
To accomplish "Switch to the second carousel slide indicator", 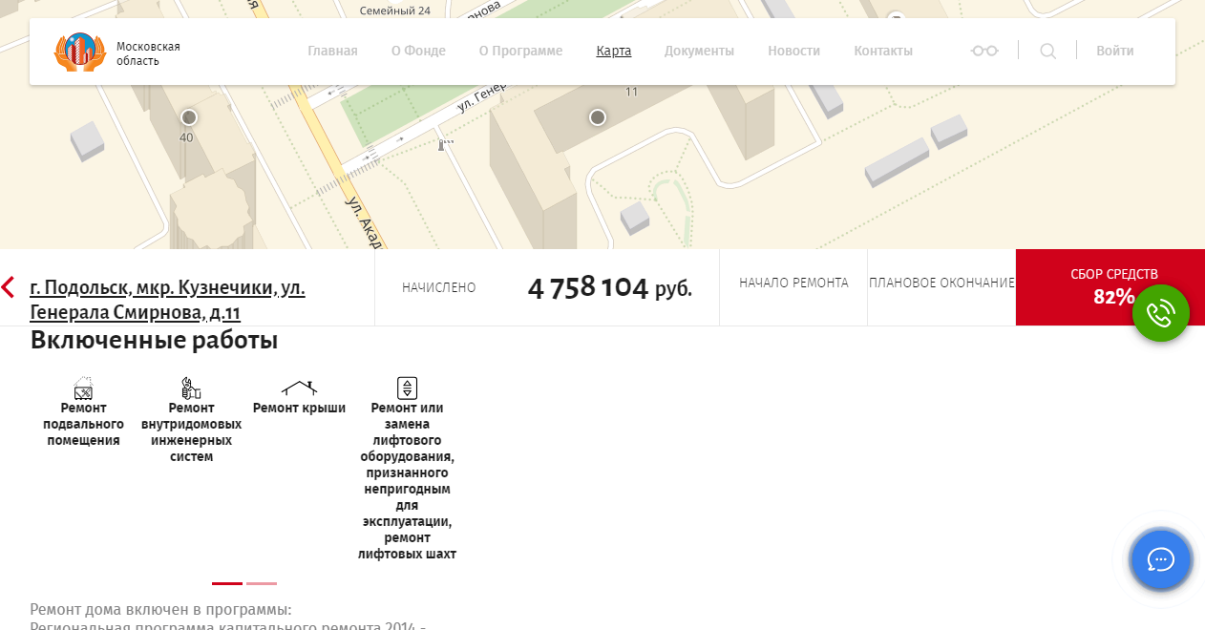I will click(x=262, y=583).
